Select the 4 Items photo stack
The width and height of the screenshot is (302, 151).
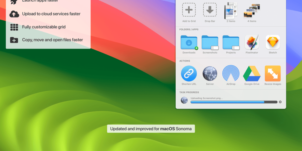(x=252, y=11)
